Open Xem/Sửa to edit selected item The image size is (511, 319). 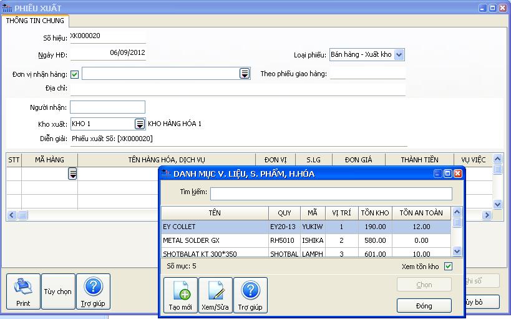(215, 295)
